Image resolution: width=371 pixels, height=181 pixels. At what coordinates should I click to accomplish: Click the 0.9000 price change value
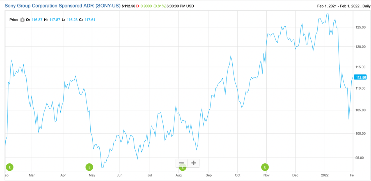click(x=146, y=6)
